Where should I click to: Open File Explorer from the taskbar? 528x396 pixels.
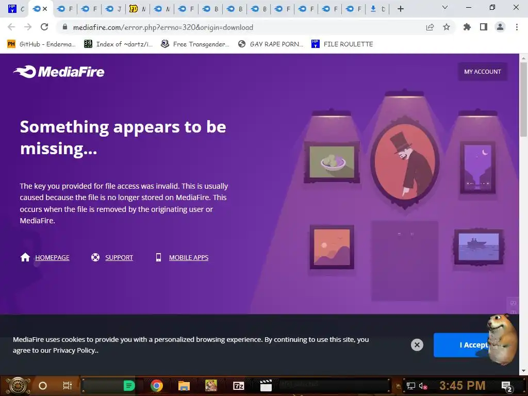coord(184,386)
